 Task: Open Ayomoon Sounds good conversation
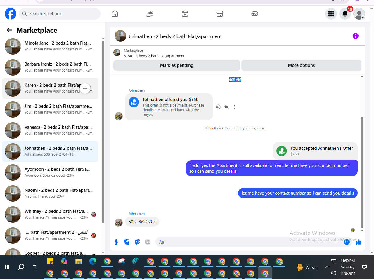(50, 172)
